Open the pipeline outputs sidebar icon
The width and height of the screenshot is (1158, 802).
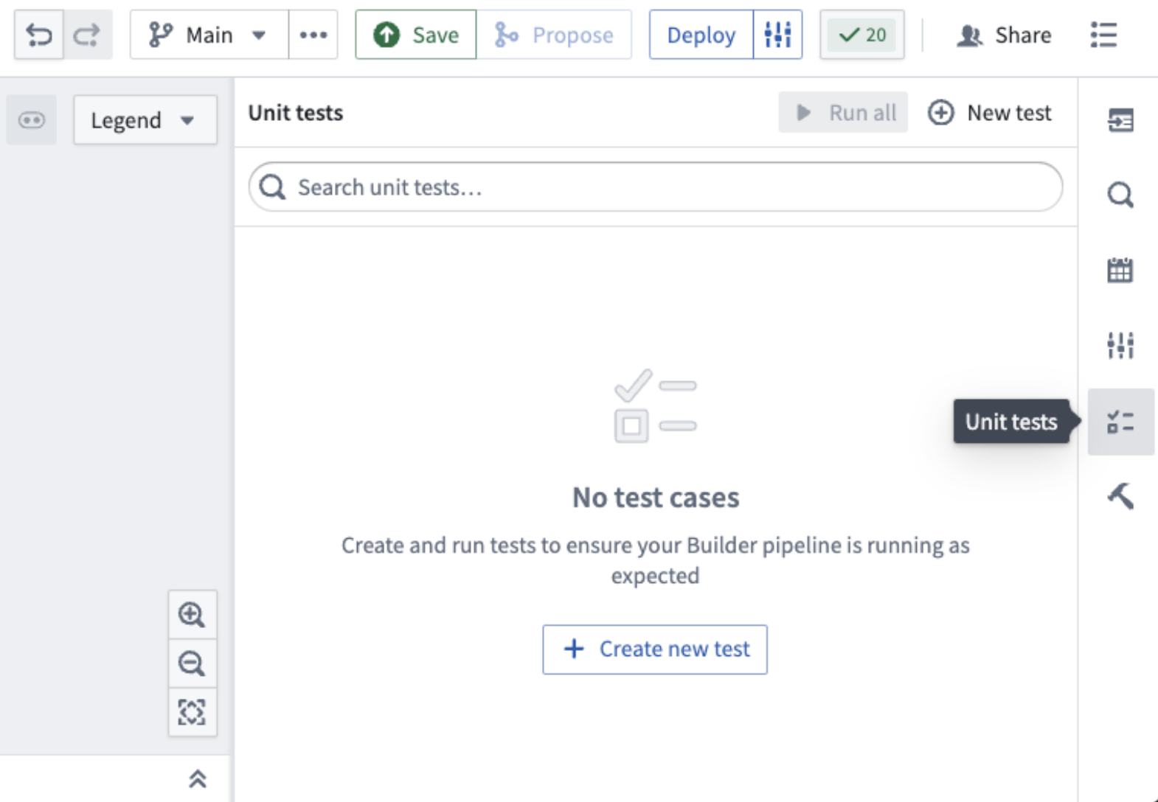pos(1120,119)
